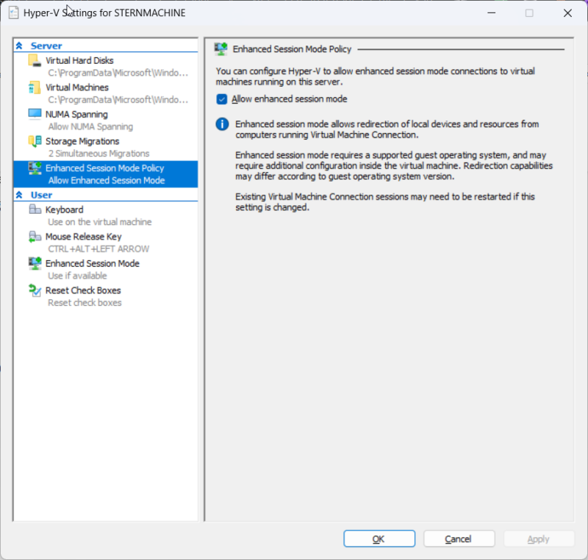588x560 pixels.
Task: Click the Keyboard icon under User
Action: (x=35, y=209)
